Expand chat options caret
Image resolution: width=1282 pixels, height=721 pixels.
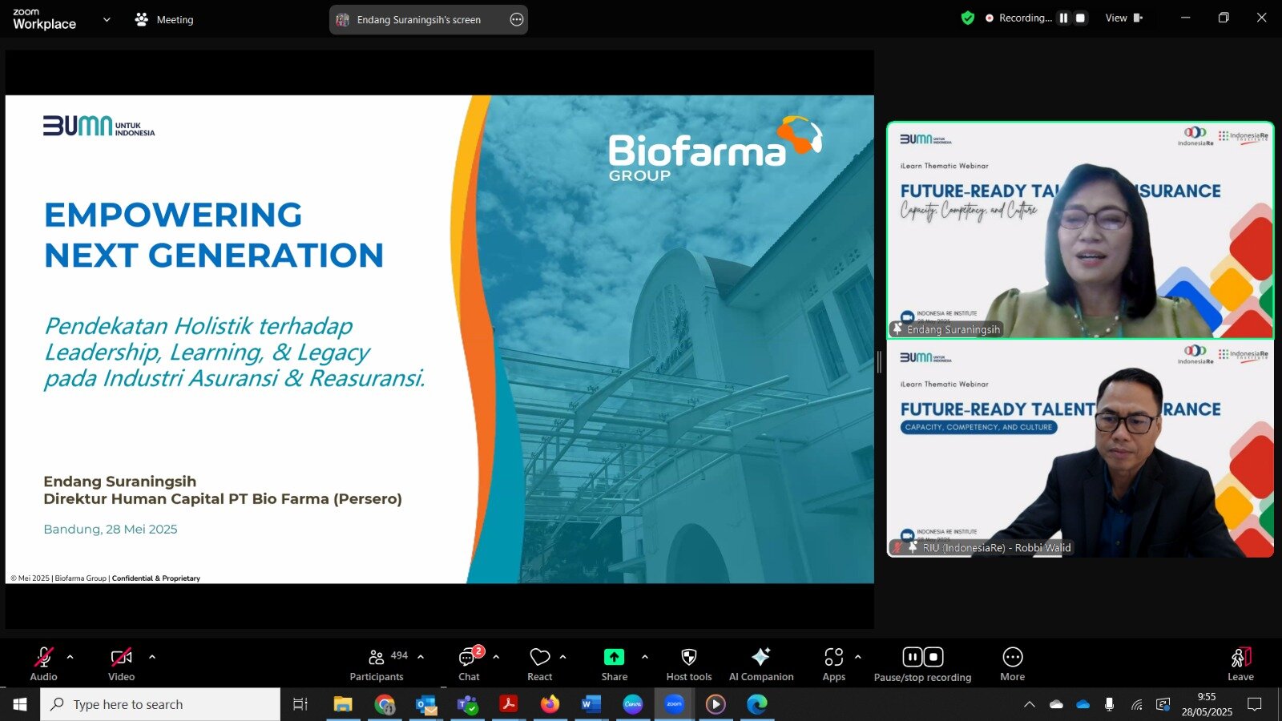(x=496, y=657)
